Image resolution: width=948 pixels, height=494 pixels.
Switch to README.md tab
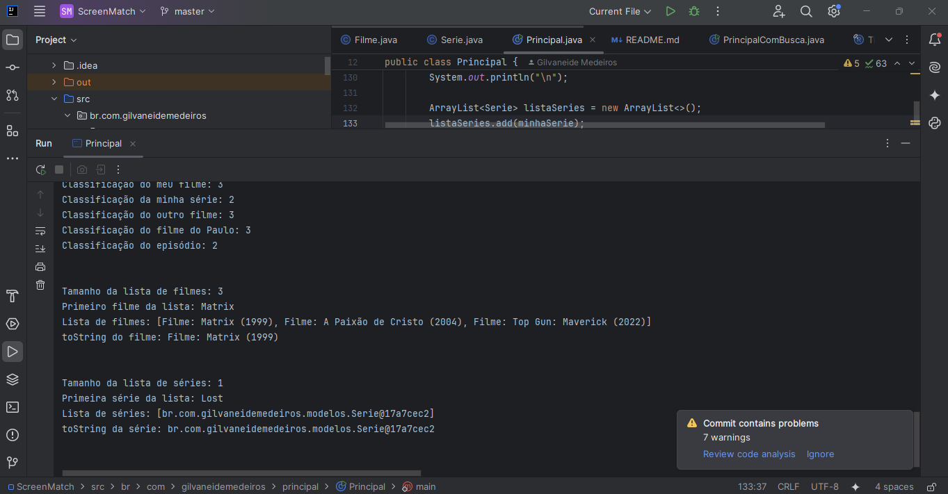[x=645, y=40]
